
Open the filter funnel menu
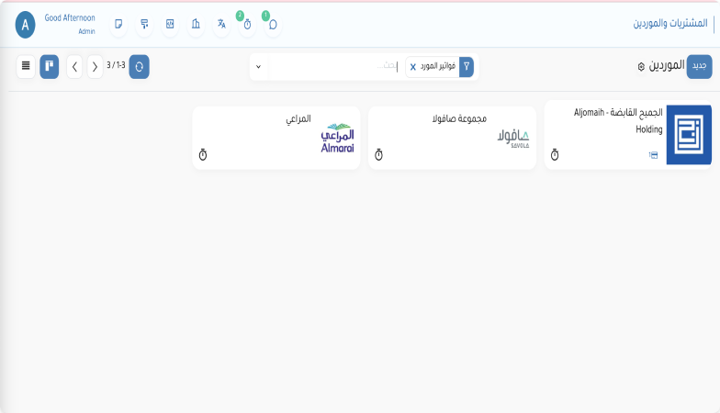point(467,67)
